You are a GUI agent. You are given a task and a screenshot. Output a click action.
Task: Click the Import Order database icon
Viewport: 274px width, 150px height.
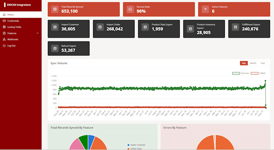coord(100,27)
